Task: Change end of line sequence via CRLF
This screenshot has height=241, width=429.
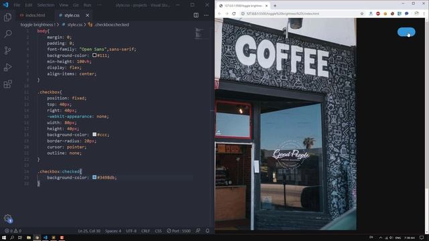Action: tap(145, 231)
